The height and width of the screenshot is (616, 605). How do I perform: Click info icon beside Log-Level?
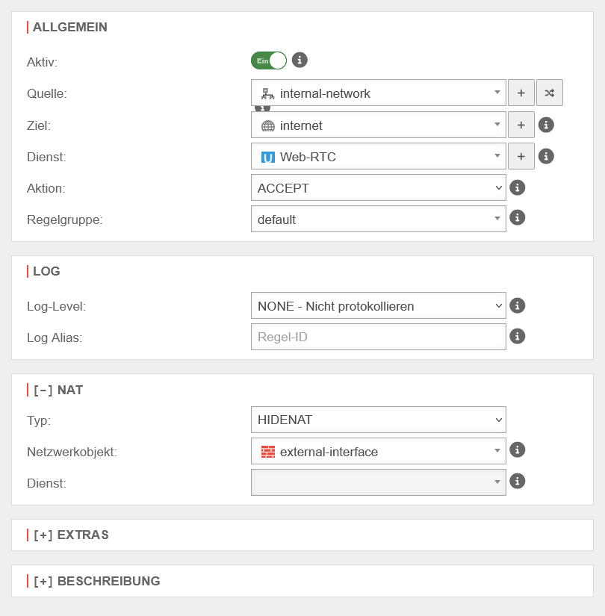click(517, 305)
